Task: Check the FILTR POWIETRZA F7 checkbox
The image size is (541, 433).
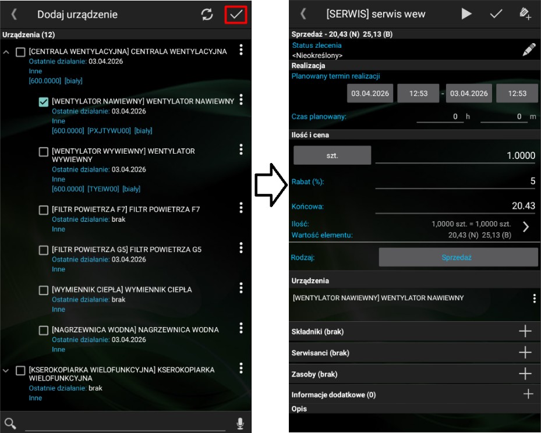Action: pyautogui.click(x=44, y=210)
